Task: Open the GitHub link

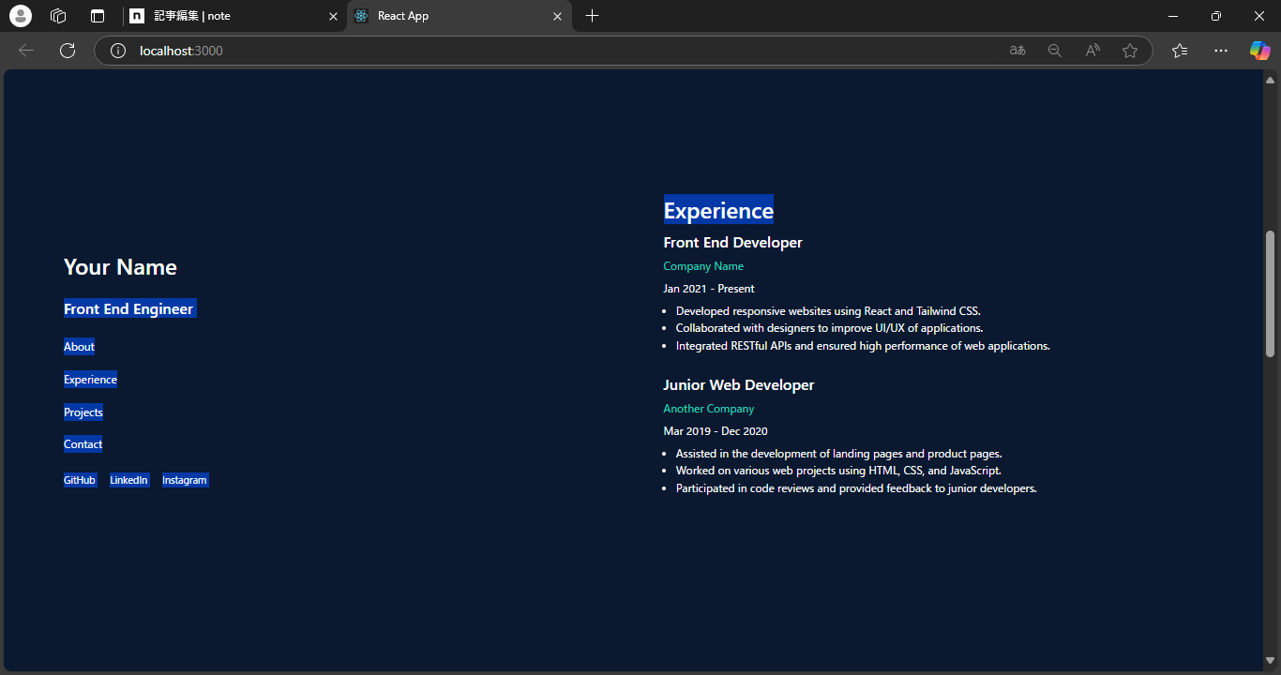Action: [x=80, y=479]
